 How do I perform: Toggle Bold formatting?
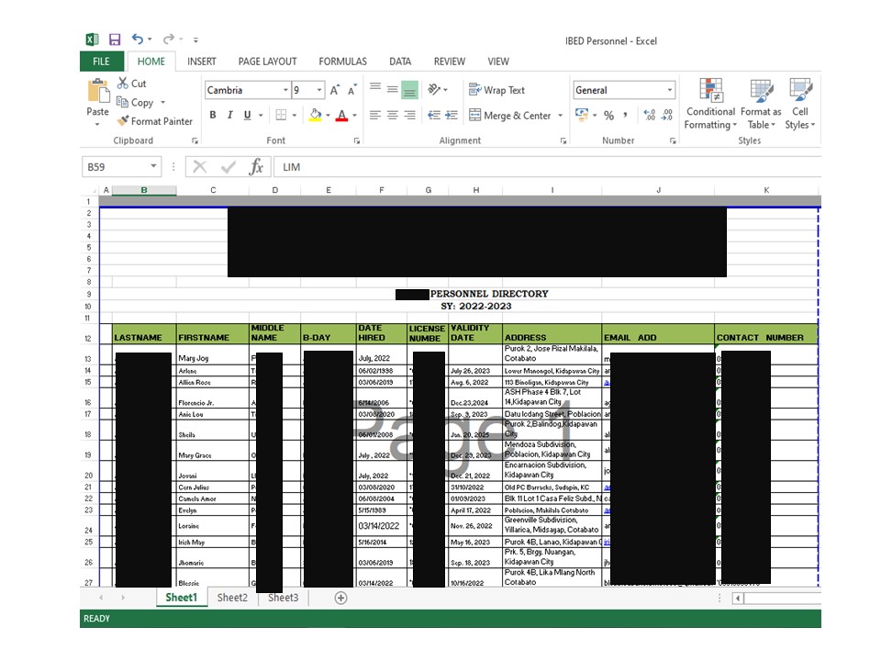click(213, 115)
